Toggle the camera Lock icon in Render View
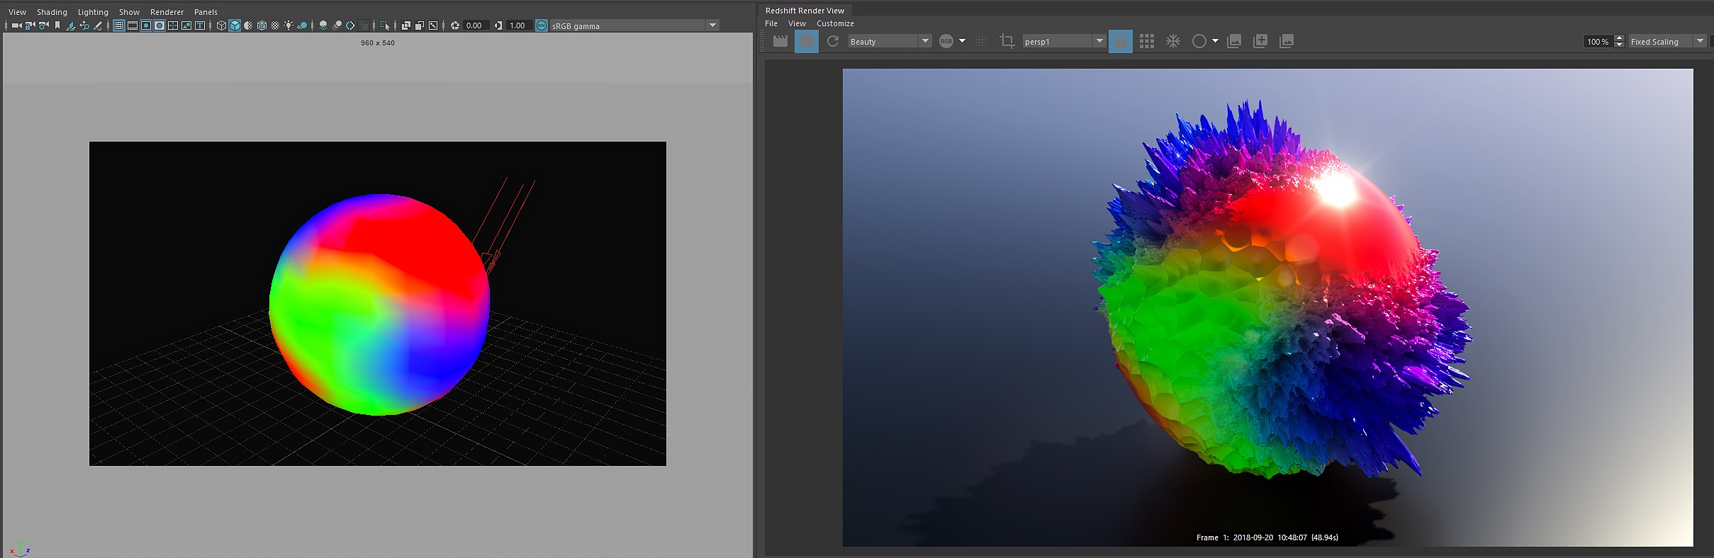 (x=1121, y=41)
